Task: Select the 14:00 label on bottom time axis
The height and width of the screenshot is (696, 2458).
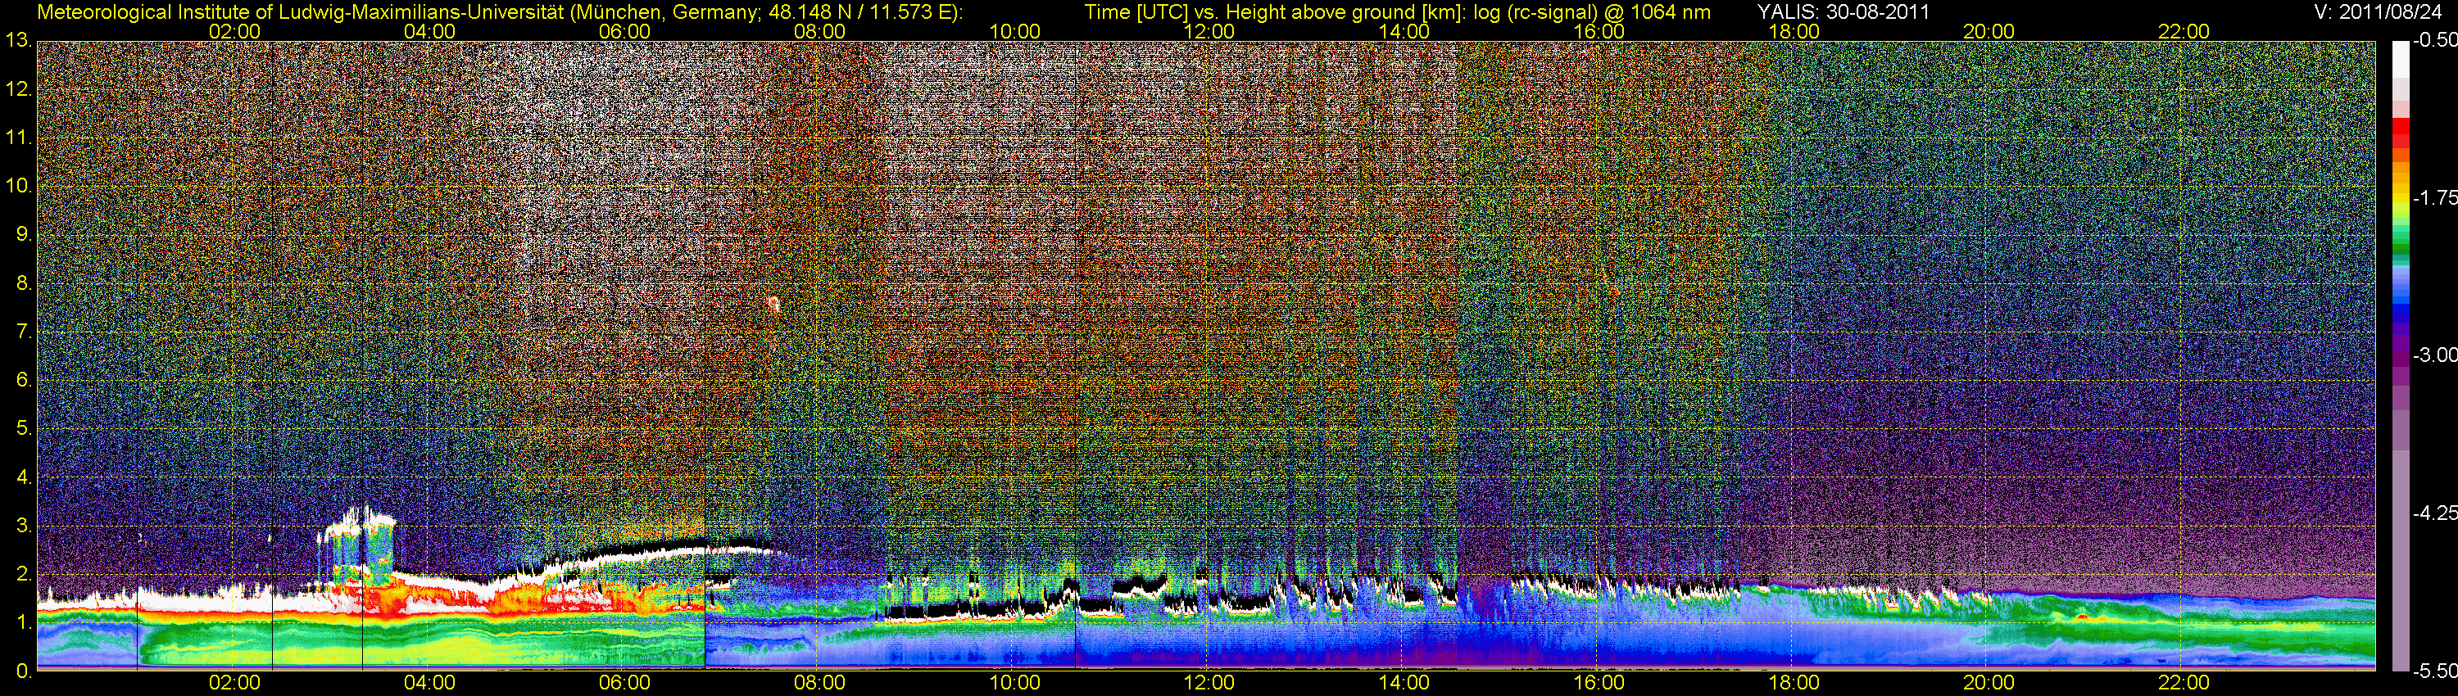Action: 1404,683
